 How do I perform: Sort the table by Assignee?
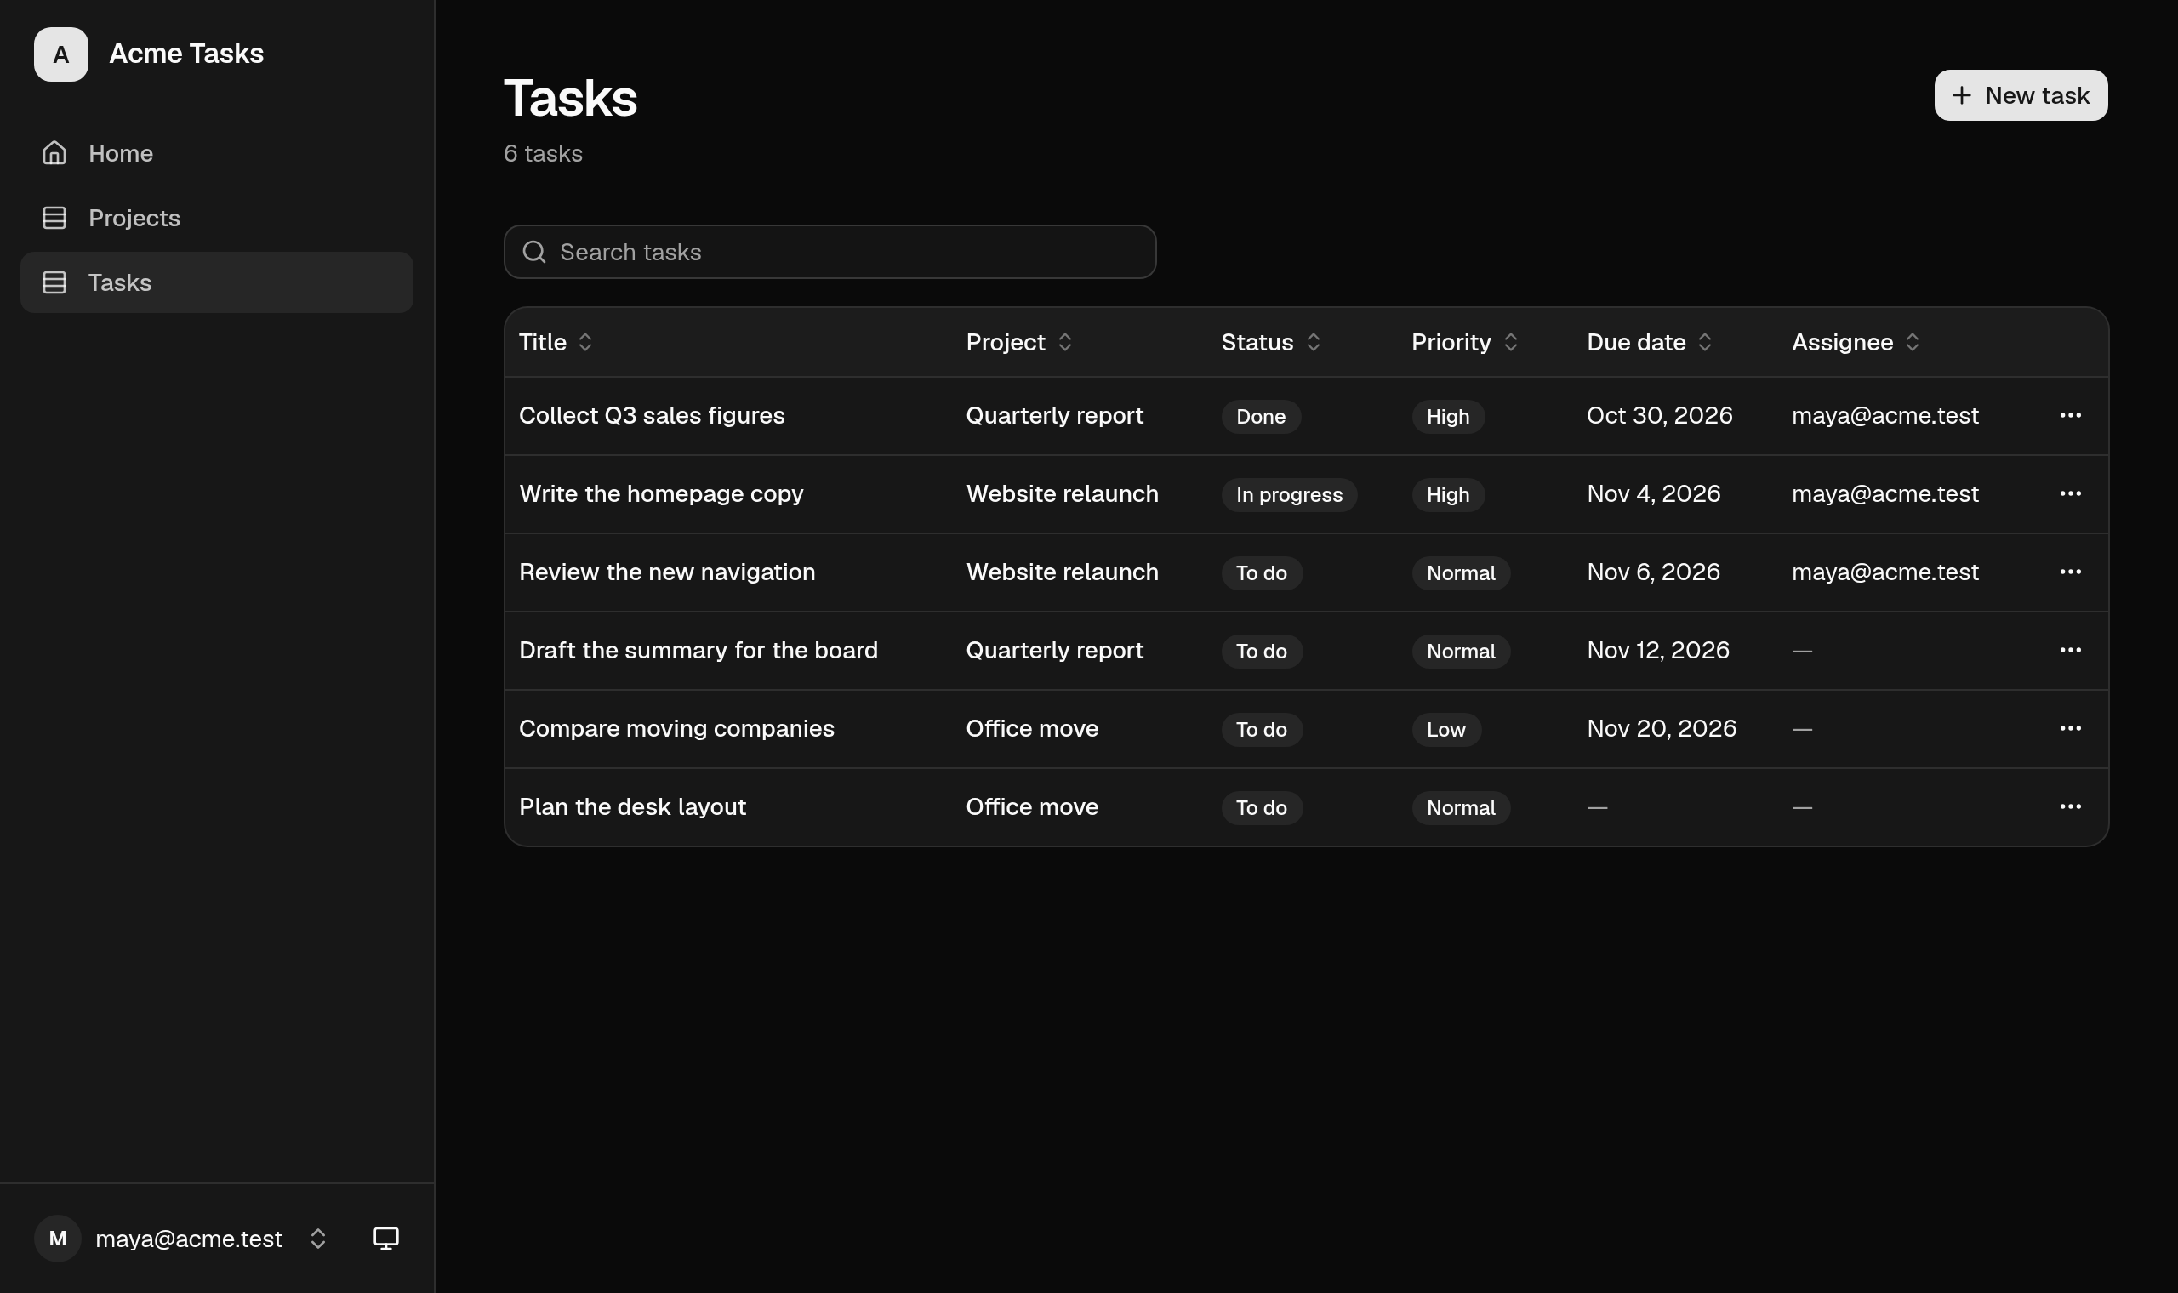[1856, 343]
